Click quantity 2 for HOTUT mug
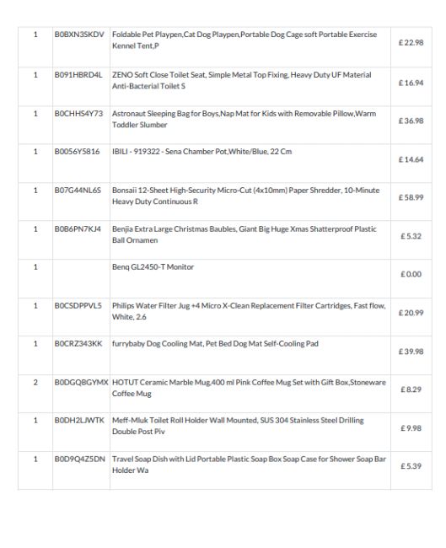This screenshot has width=446, height=548. 35,383
